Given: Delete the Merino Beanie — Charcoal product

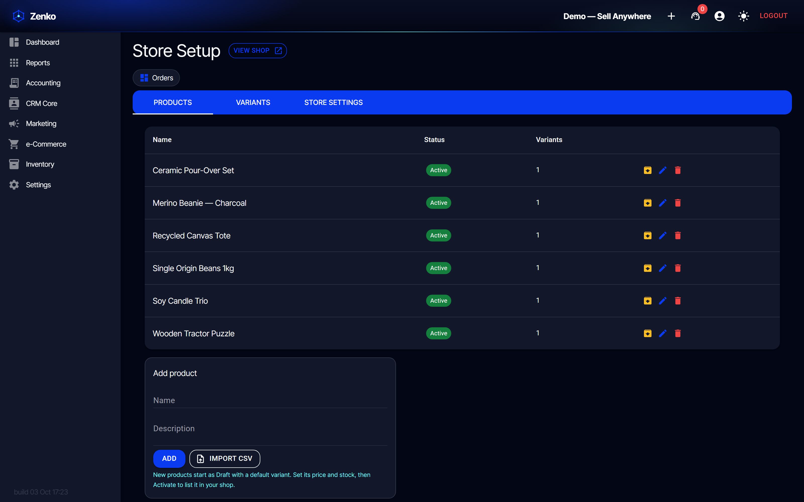Looking at the screenshot, I should (x=678, y=203).
